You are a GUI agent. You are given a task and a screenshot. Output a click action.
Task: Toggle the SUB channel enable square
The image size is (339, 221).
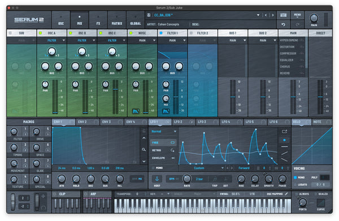pos(10,33)
